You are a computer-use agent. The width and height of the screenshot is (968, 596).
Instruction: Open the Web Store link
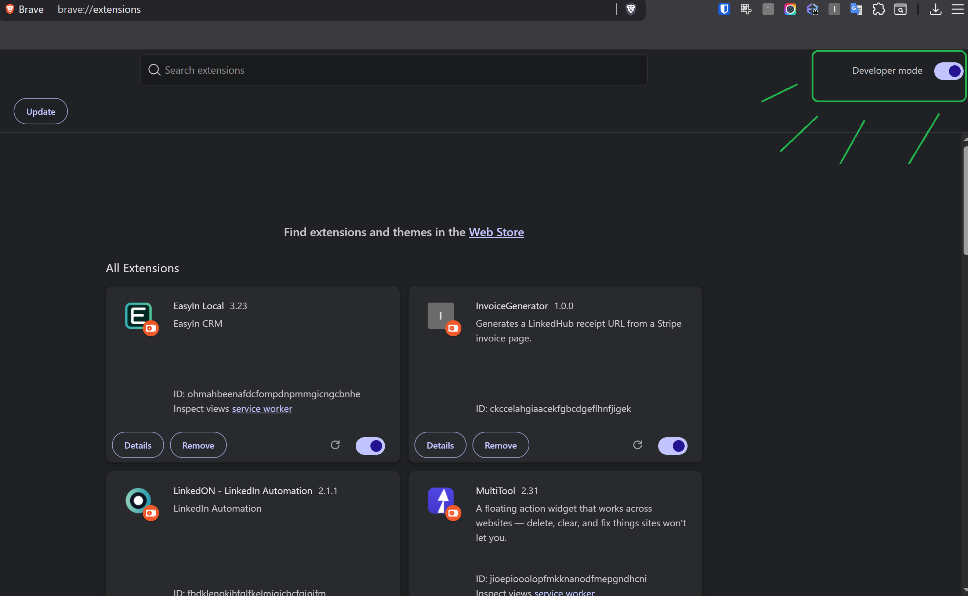496,232
